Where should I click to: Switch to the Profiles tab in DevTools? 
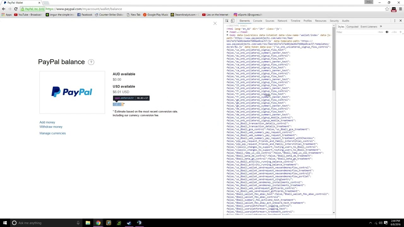pyautogui.click(x=308, y=21)
